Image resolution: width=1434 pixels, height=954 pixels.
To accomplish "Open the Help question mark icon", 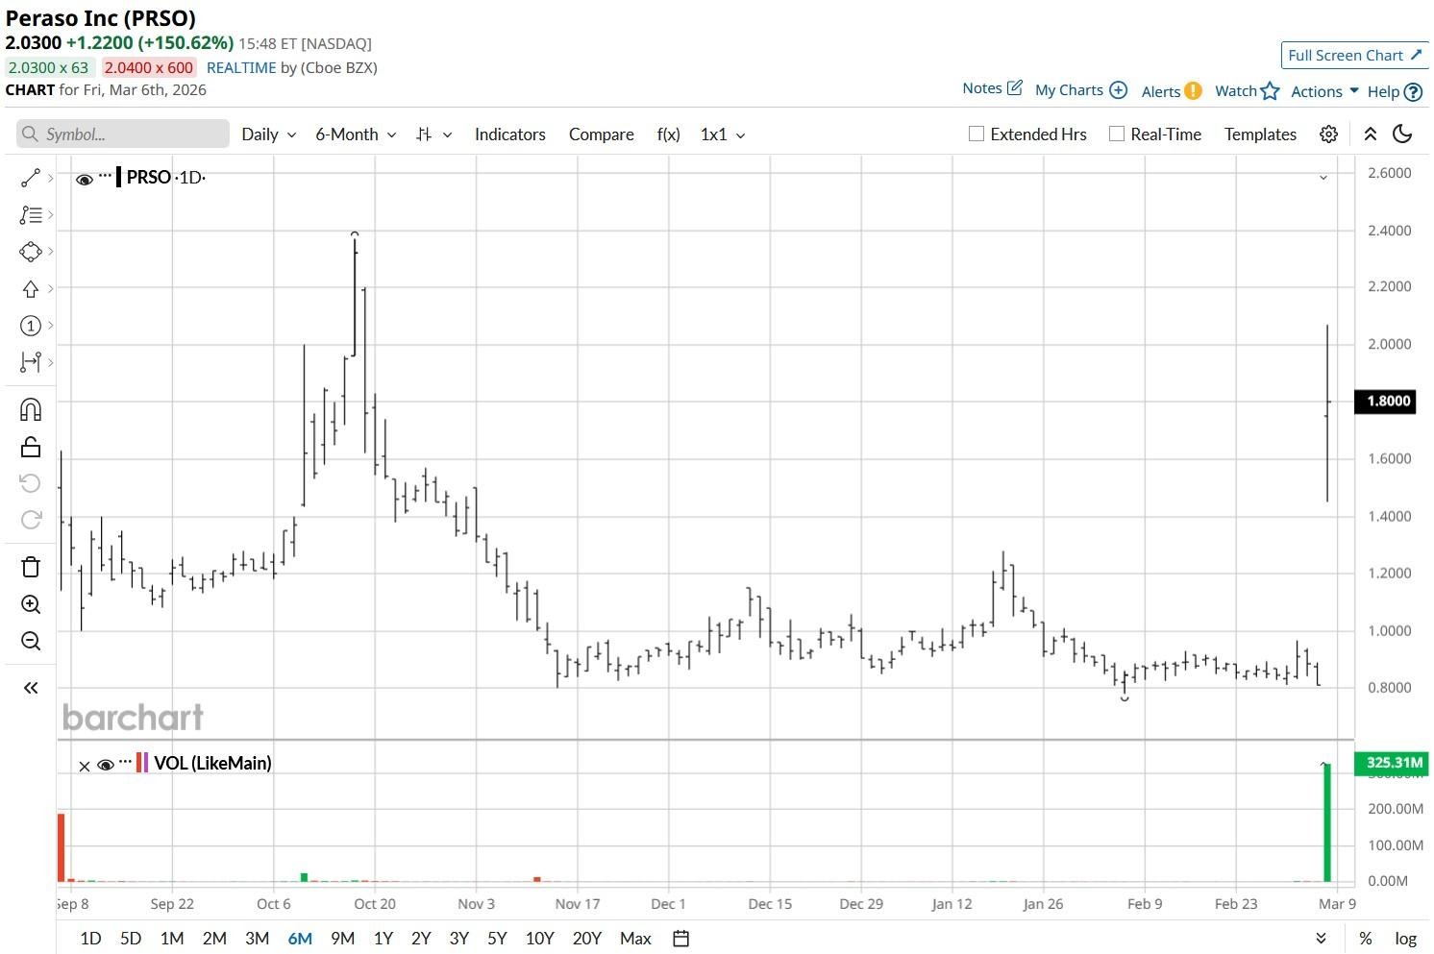I will coord(1413,92).
